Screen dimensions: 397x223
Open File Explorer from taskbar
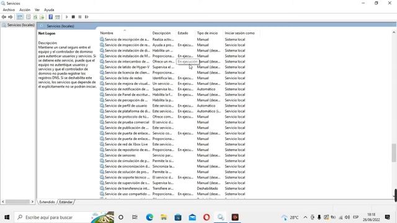click(164, 217)
